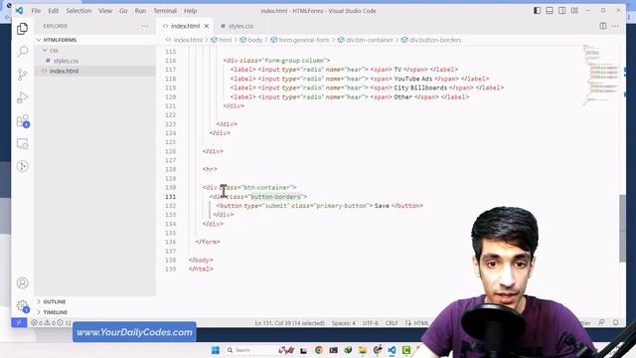Open the Help menu
Image resolution: width=636 pixels, height=358 pixels.
(x=190, y=11)
